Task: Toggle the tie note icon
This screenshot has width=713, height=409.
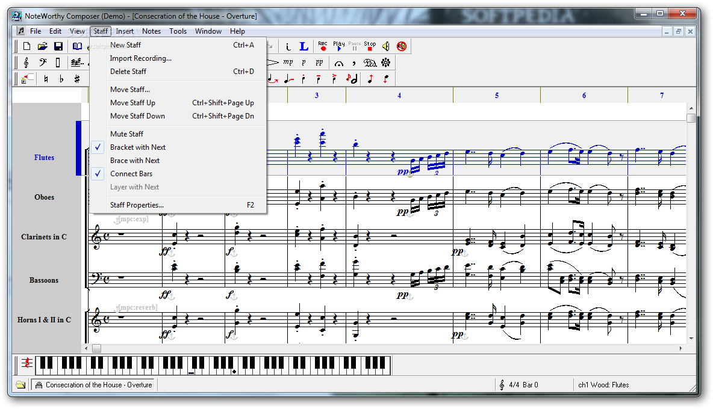Action: pos(288,79)
